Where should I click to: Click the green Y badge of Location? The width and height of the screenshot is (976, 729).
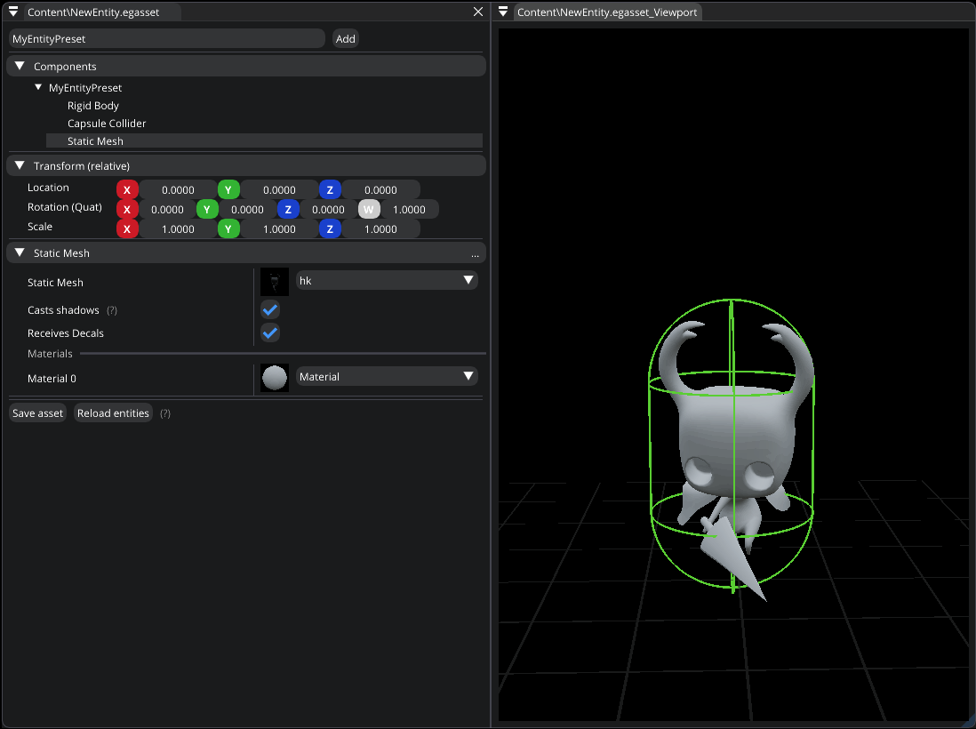pyautogui.click(x=228, y=190)
